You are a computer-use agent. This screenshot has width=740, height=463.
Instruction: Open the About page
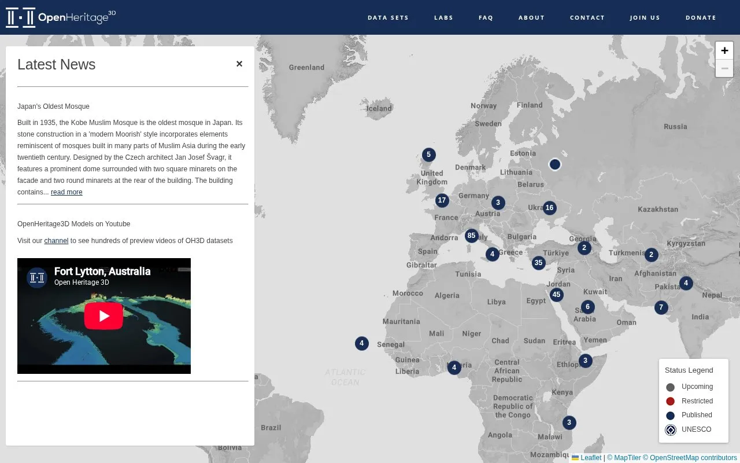click(x=531, y=17)
